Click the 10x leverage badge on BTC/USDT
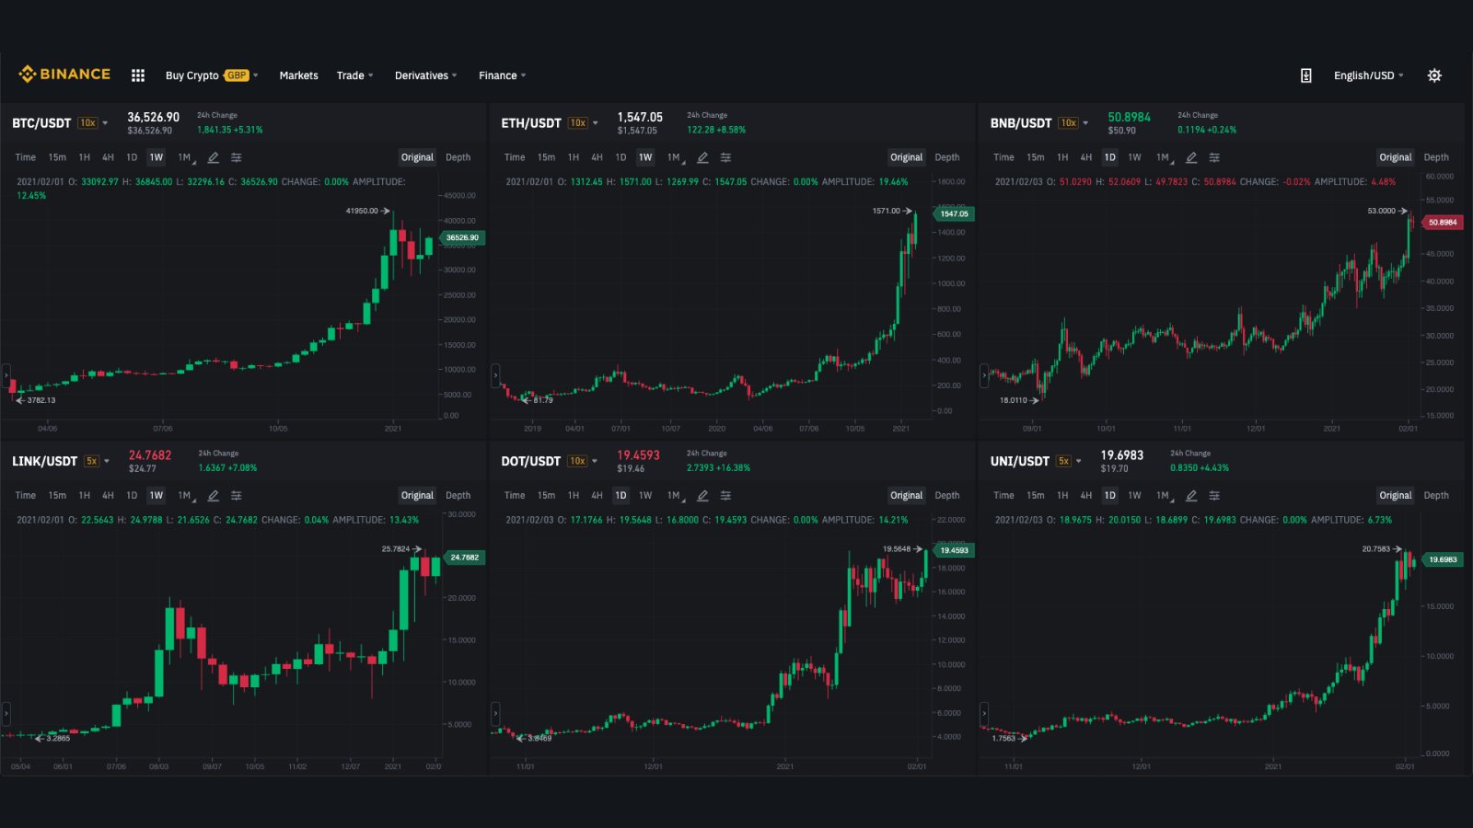1473x828 pixels. (87, 122)
